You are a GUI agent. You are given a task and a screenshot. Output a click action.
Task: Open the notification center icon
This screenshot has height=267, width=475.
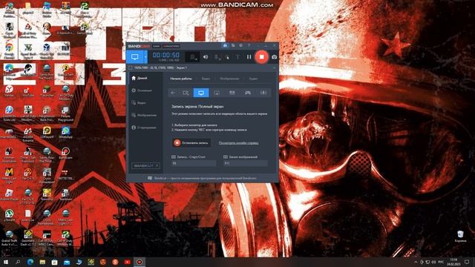(467, 262)
